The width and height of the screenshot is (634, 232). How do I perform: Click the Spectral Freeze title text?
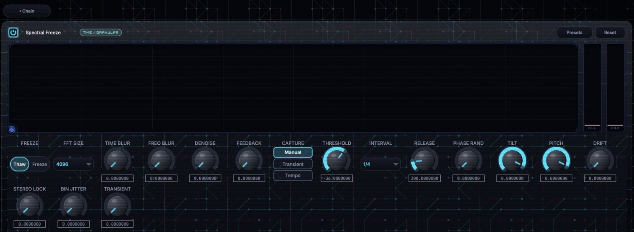[x=43, y=33]
